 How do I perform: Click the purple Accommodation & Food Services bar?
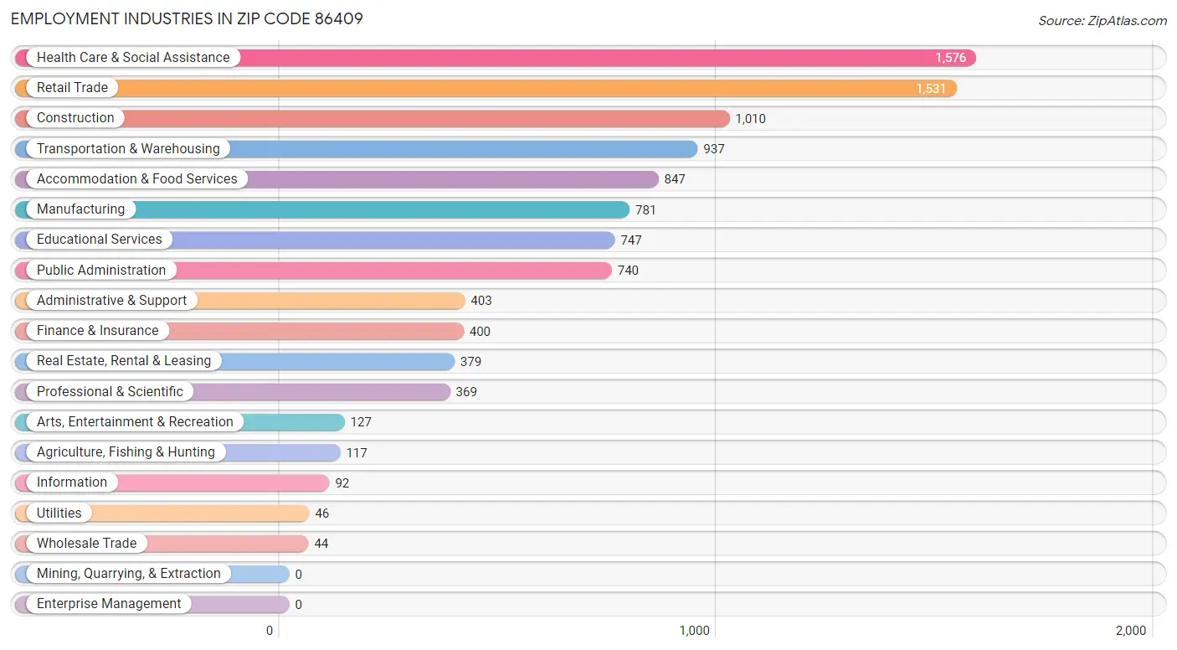337,179
